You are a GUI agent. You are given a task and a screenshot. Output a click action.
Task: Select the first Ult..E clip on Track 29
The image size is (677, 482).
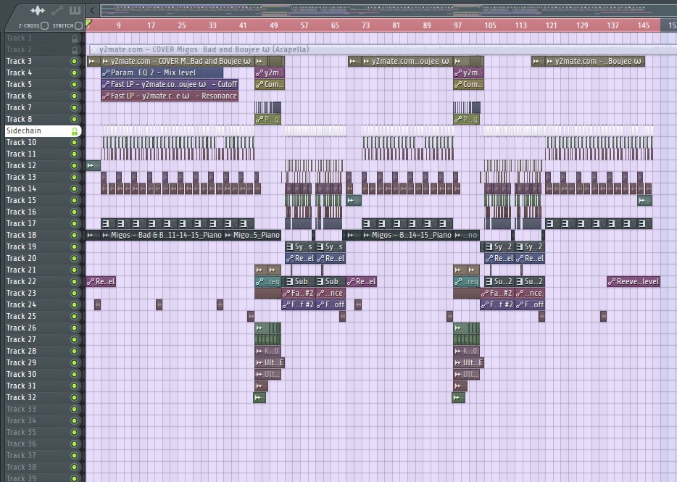(x=270, y=363)
